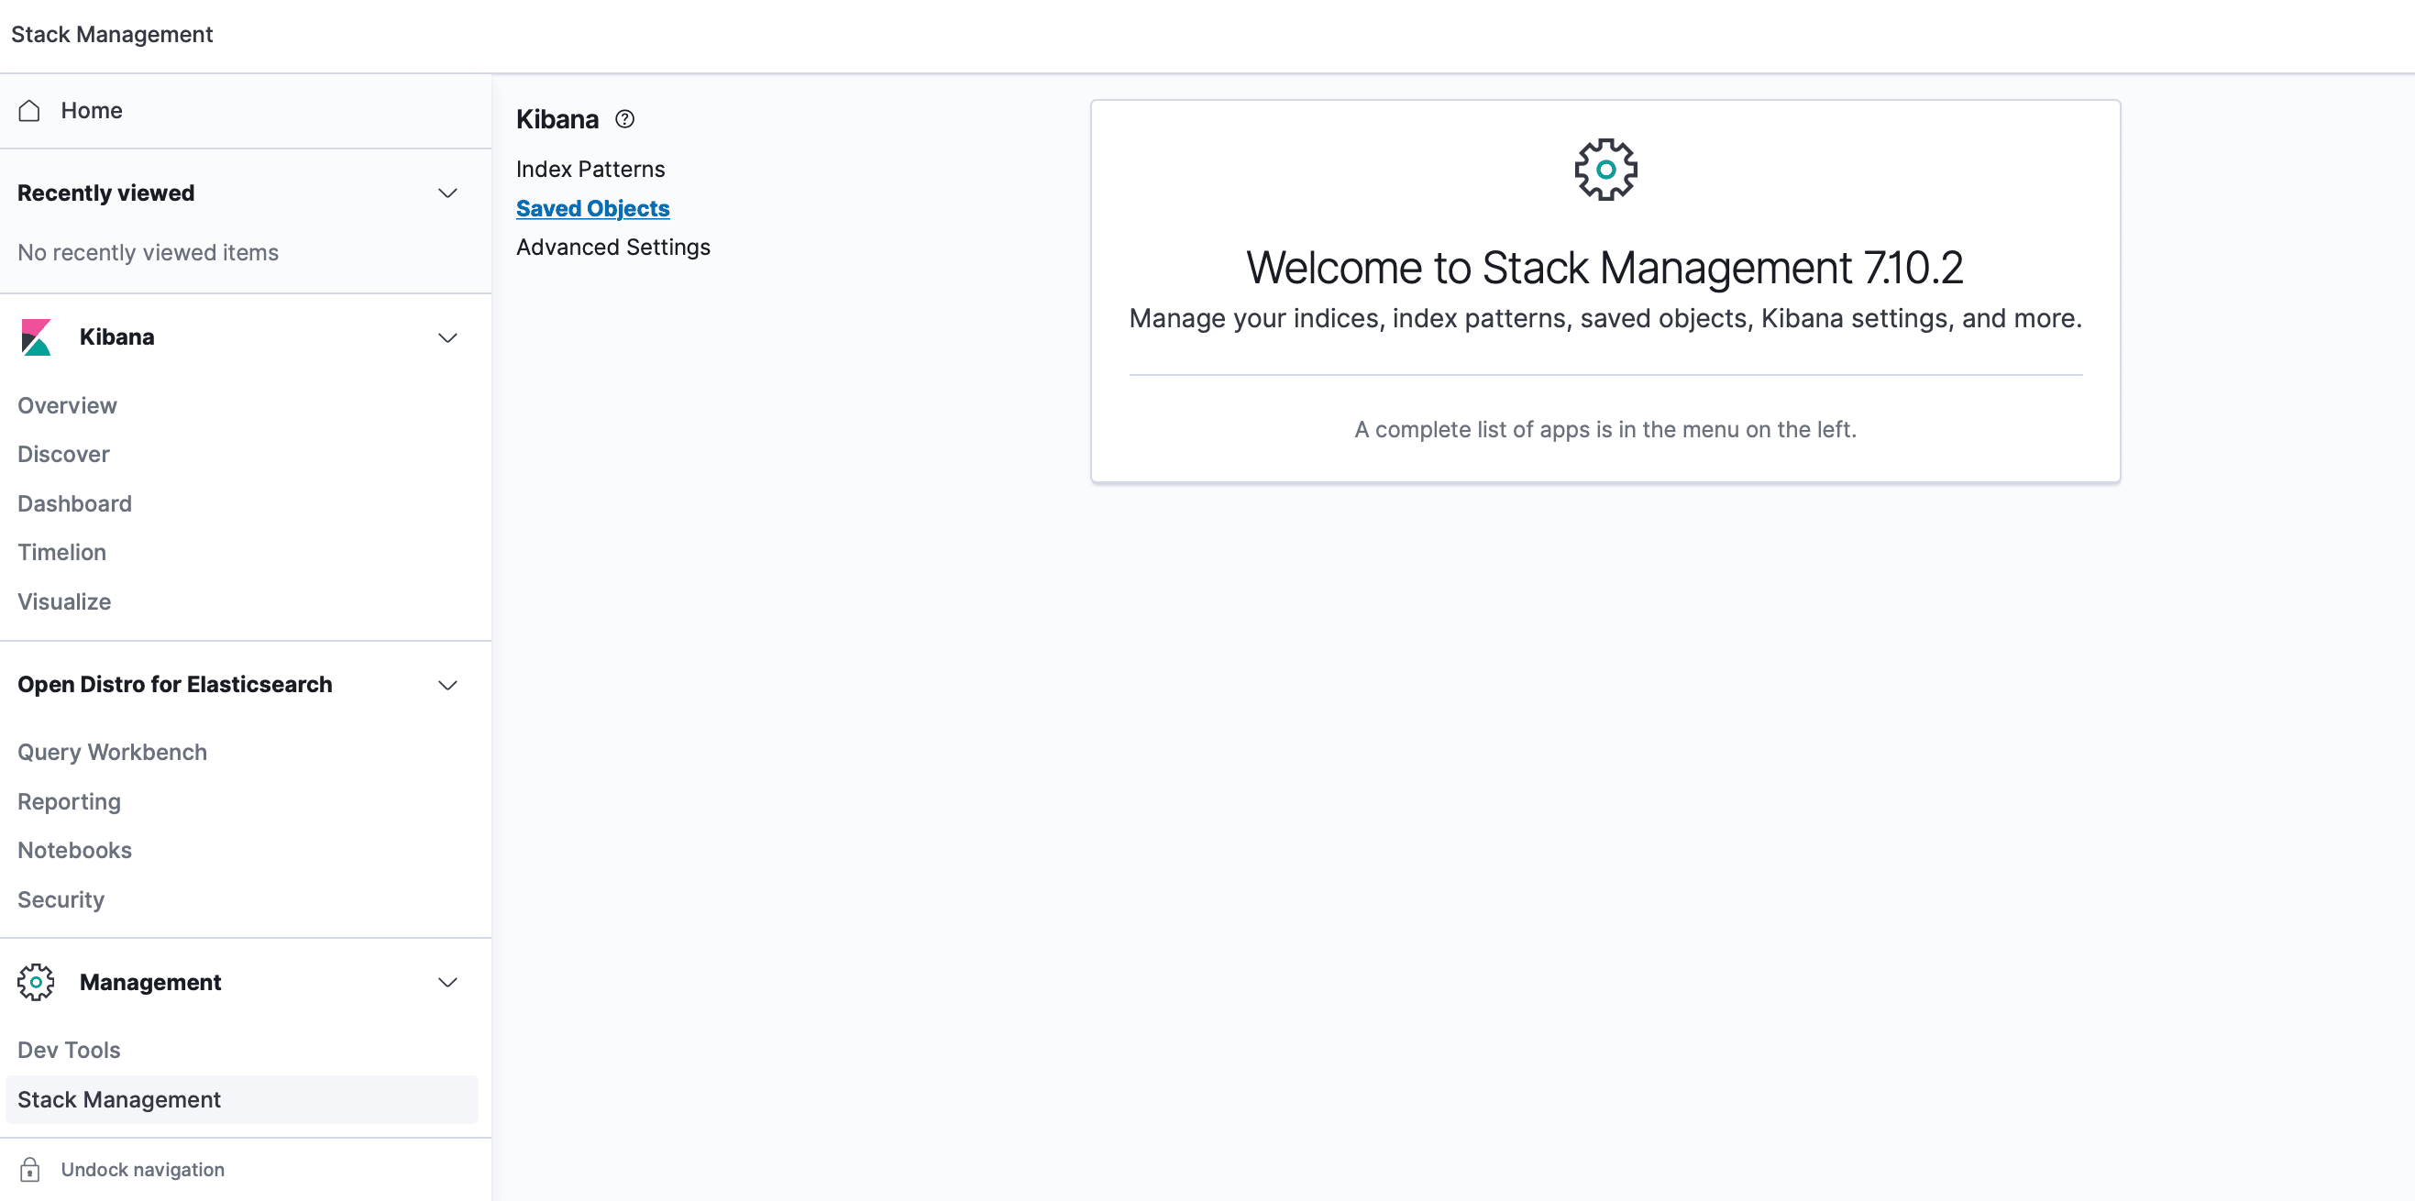Viewport: 2415px width, 1201px height.
Task: Click the Management gear icon in the sidebar
Action: click(36, 982)
